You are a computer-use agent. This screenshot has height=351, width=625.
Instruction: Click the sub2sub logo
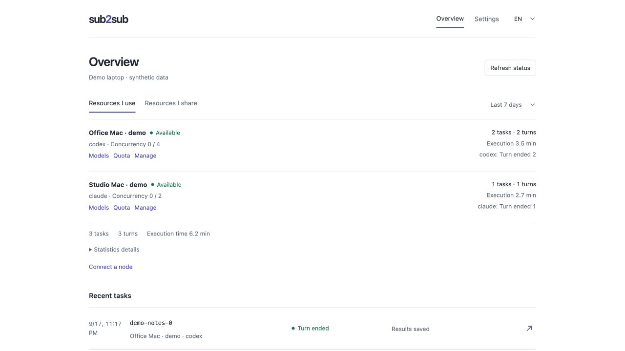pos(108,19)
